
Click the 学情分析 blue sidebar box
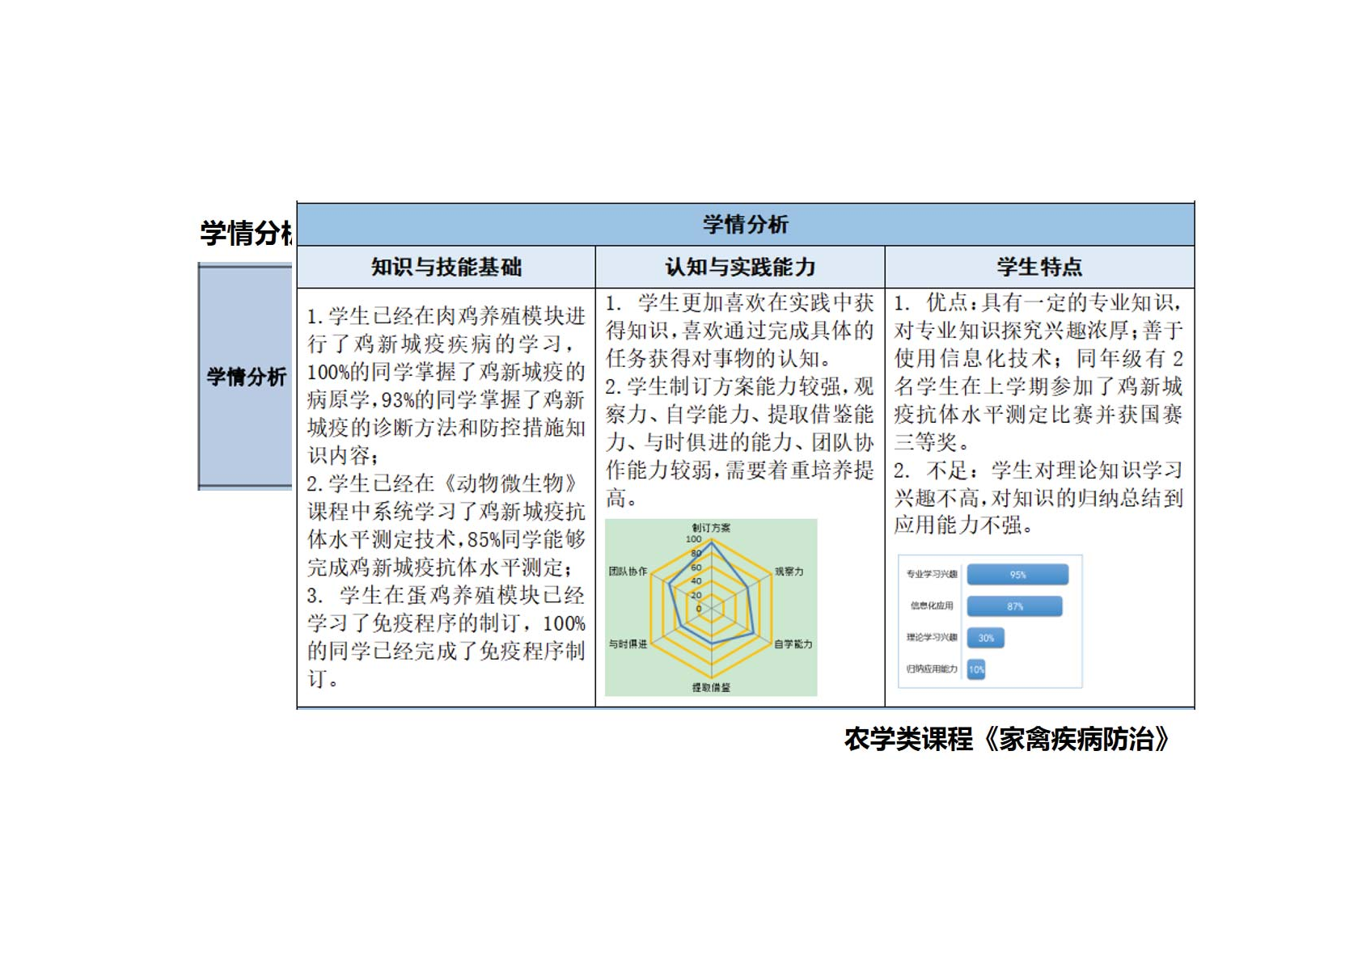[x=245, y=376]
